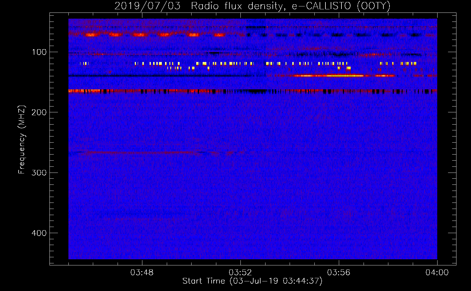Select the 200 frequency tick label
471x291 pixels.
(x=39, y=112)
